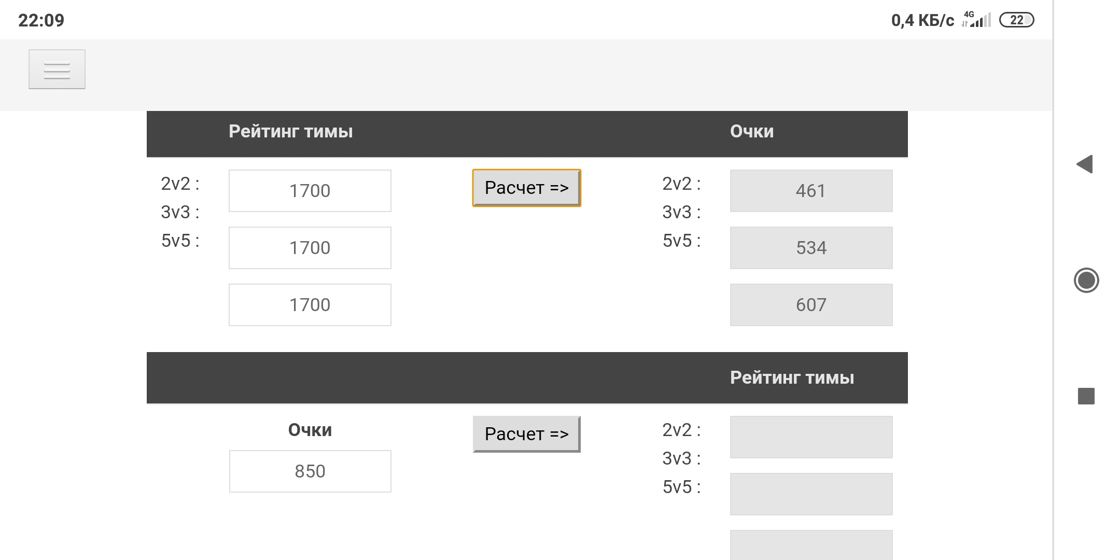Focus the first team rating field with 1700
Image resolution: width=1120 pixels, height=560 pixels.
[x=310, y=191]
